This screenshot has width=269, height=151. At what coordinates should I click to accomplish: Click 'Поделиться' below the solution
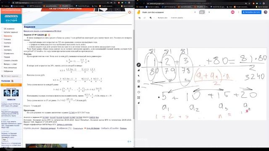(78, 128)
